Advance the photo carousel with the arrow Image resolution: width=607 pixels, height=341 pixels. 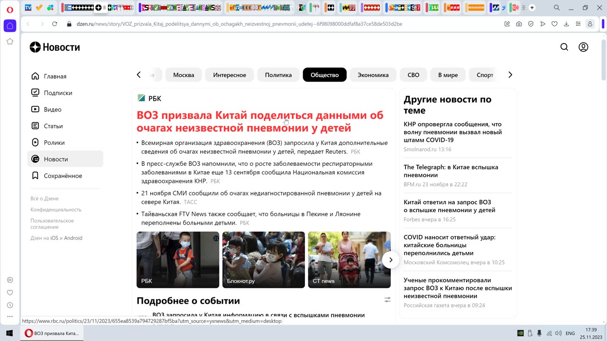click(x=391, y=260)
